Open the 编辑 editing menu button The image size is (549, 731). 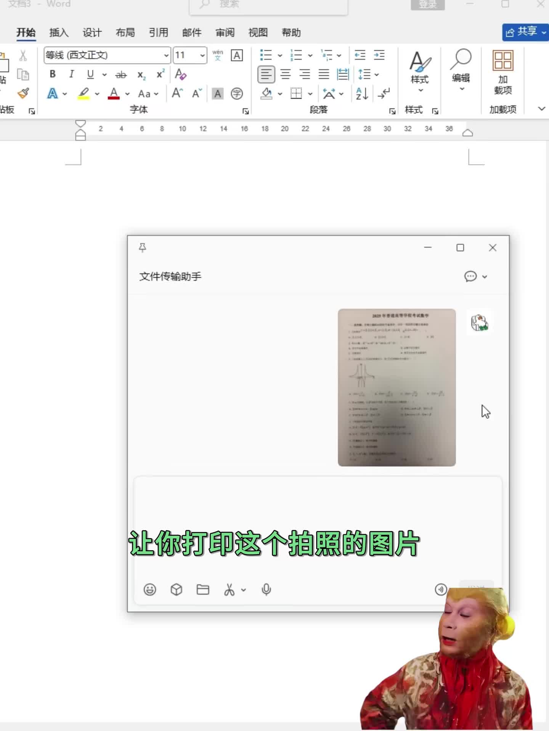coord(461,71)
